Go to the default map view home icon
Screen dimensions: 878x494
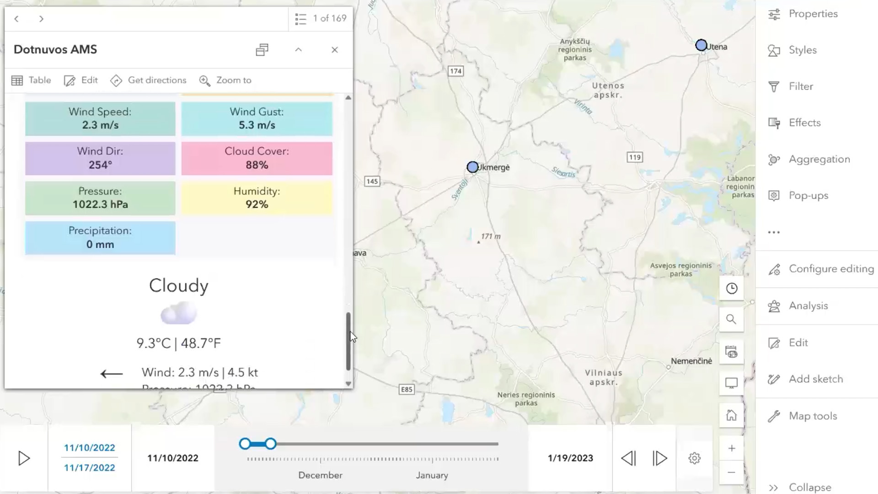pyautogui.click(x=731, y=415)
